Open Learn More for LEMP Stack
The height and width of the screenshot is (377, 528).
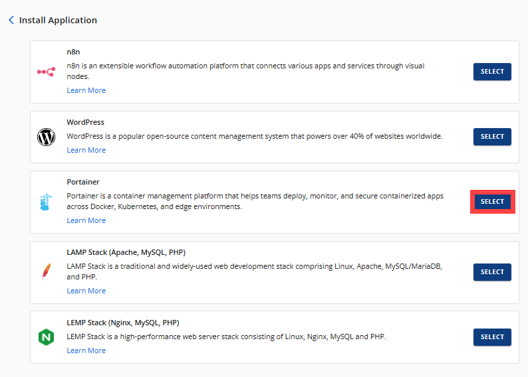coord(86,350)
